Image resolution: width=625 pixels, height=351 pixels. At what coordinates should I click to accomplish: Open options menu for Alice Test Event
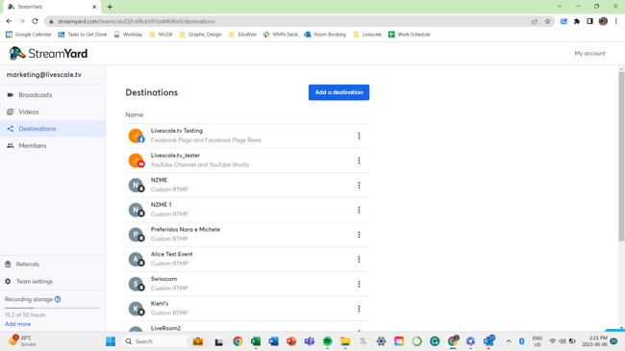click(x=359, y=260)
